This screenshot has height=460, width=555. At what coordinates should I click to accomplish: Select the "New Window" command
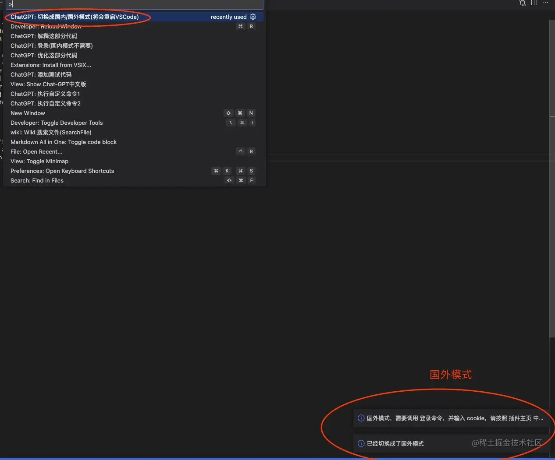click(x=28, y=113)
